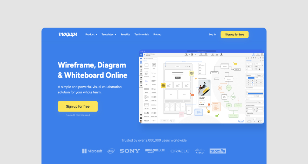Viewport: 308px width, 164px height.
Task: Click the undo arrow in the preview canvas
Action: pyautogui.click(x=171, y=121)
